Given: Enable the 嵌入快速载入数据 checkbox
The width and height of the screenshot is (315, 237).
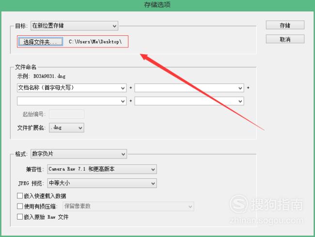Looking at the screenshot, I should tap(20, 196).
